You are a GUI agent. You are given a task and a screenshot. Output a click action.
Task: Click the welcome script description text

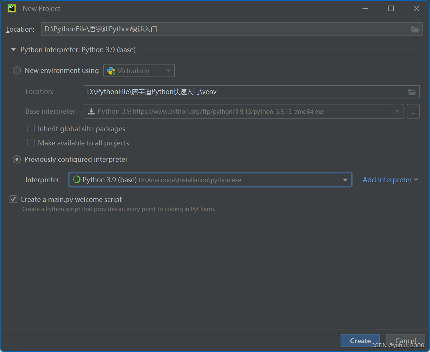tap(119, 209)
